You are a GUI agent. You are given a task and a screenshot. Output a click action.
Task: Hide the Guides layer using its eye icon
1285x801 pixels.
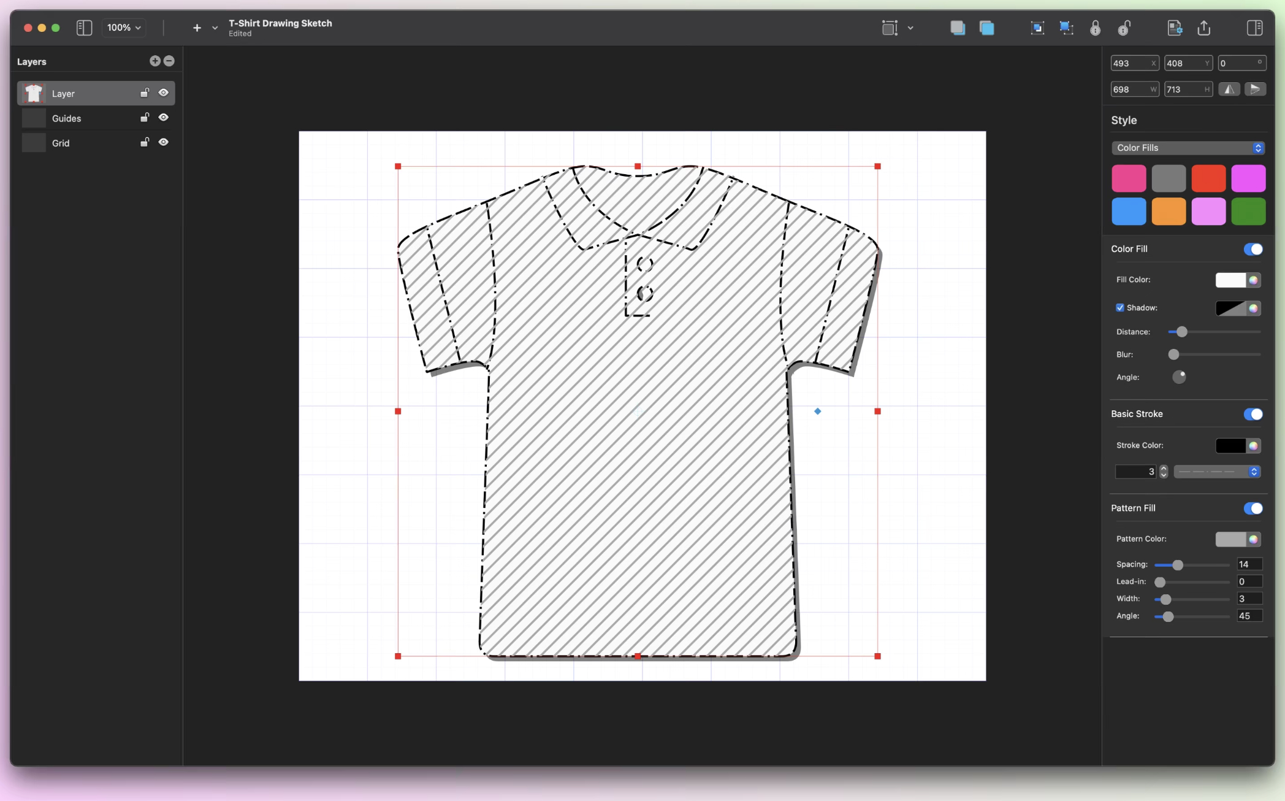point(163,118)
